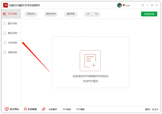
Task: Click the 表格识别 table icon
Action: 5,52
